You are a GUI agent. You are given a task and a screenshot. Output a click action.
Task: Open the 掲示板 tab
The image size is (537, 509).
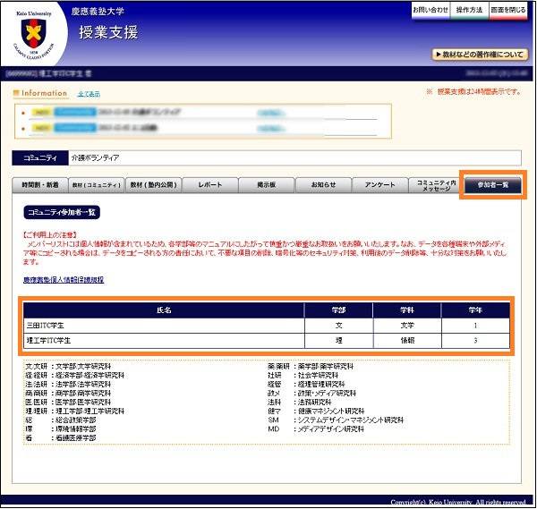coord(266,184)
